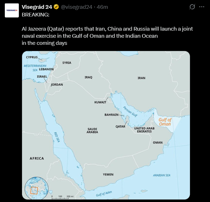Click the IRAN label on the map
This screenshot has height=202, width=210.
[141, 78]
